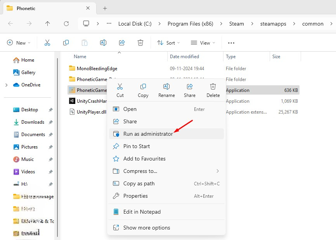Expand the chevron after Local Disk (C:)

(x=159, y=24)
